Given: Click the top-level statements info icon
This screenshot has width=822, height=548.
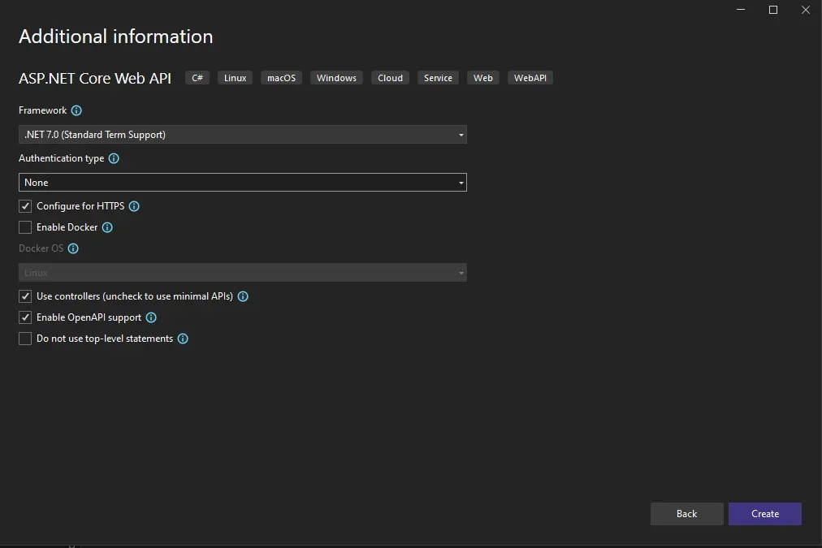Looking at the screenshot, I should [x=183, y=339].
